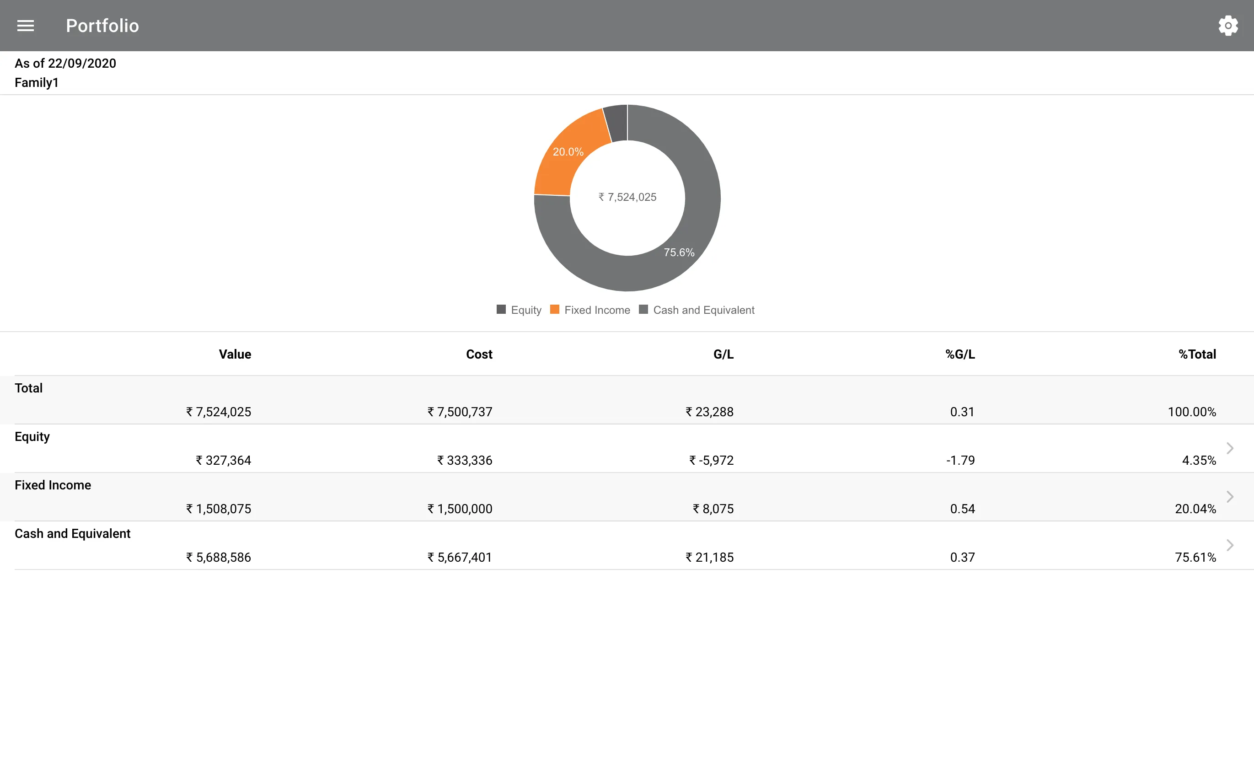Expand the Fixed Income row chevron
The width and height of the screenshot is (1254, 784).
[x=1229, y=497]
